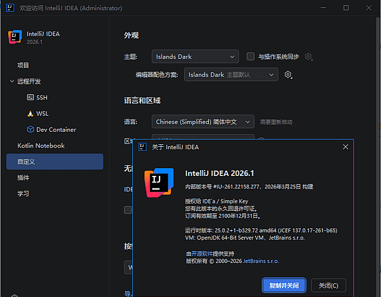Click 您有此版本的永久回退许可证 text
Viewport: 381px width, 297px height.
pyautogui.click(x=221, y=209)
